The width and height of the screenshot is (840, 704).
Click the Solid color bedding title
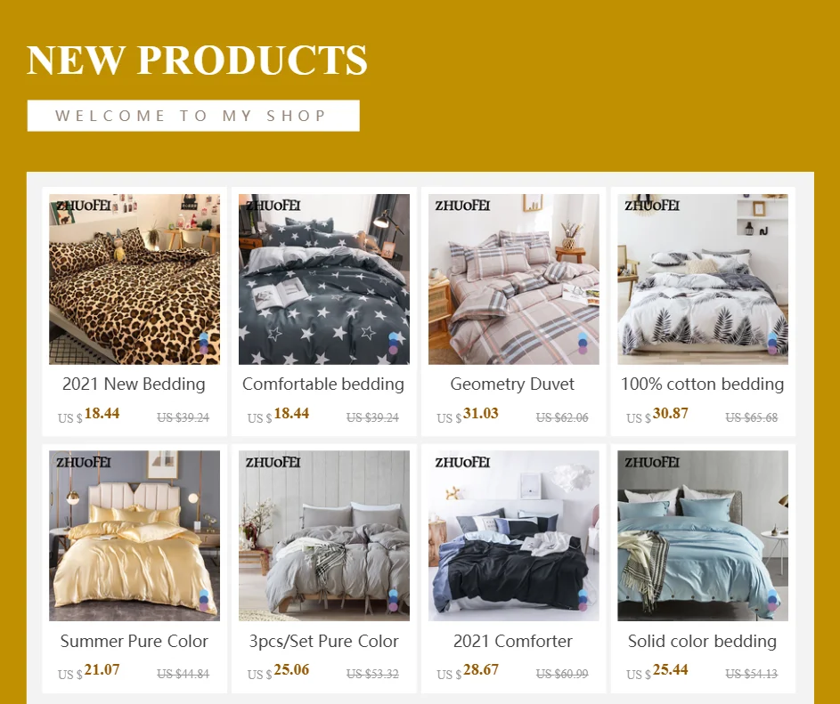pos(702,641)
